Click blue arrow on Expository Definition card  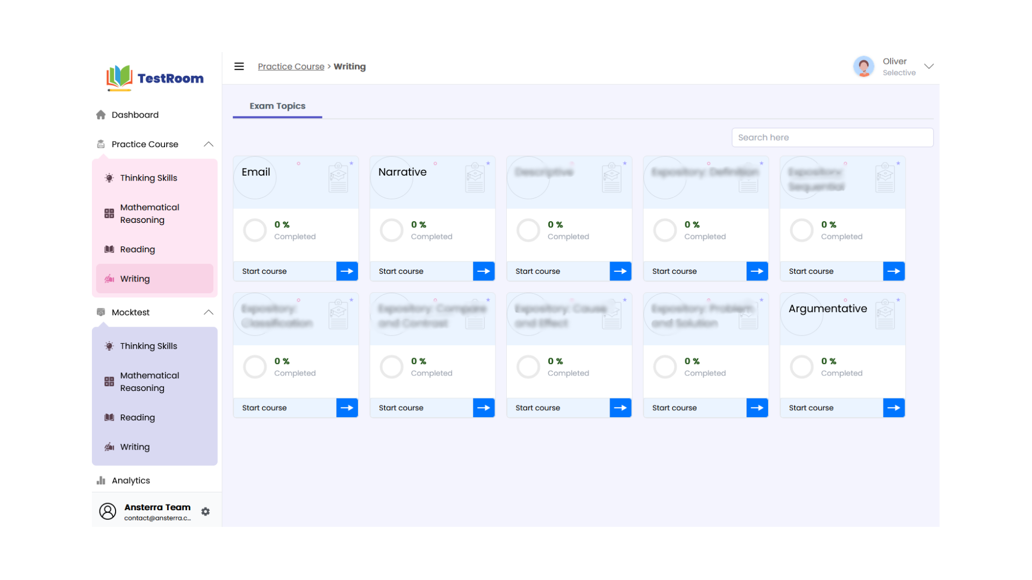pyautogui.click(x=757, y=271)
